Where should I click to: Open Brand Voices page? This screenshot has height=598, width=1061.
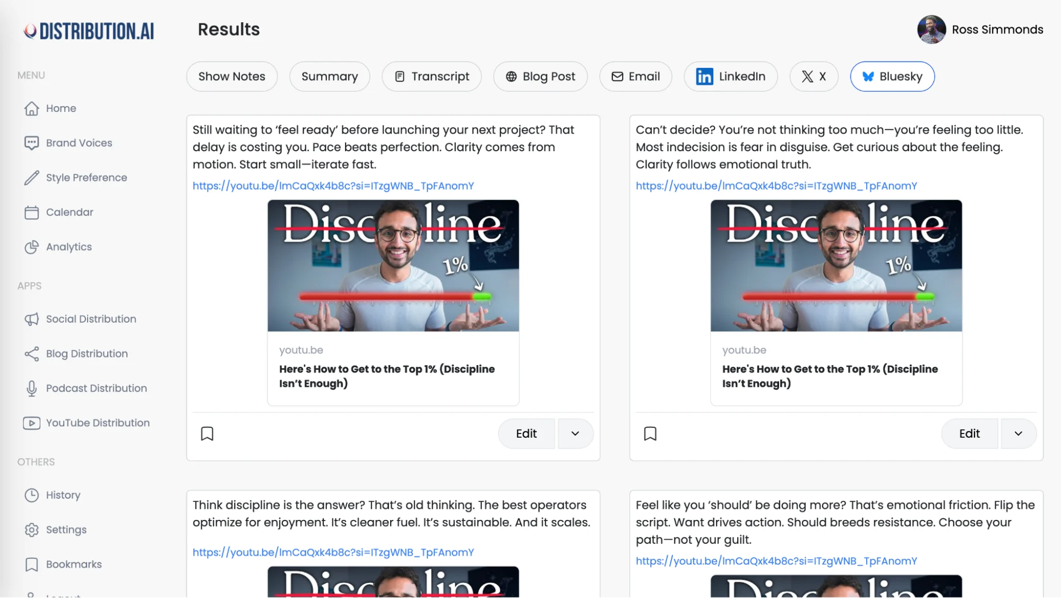[79, 143]
